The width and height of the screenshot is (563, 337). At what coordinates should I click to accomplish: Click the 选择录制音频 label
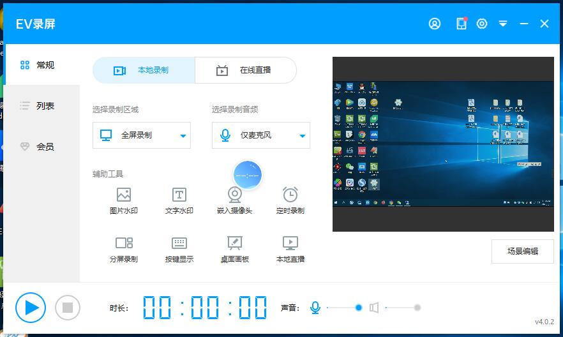pos(235,110)
